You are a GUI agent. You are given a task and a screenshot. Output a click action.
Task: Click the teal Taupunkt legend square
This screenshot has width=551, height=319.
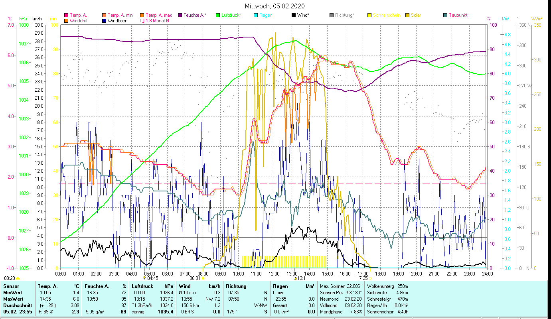point(445,16)
